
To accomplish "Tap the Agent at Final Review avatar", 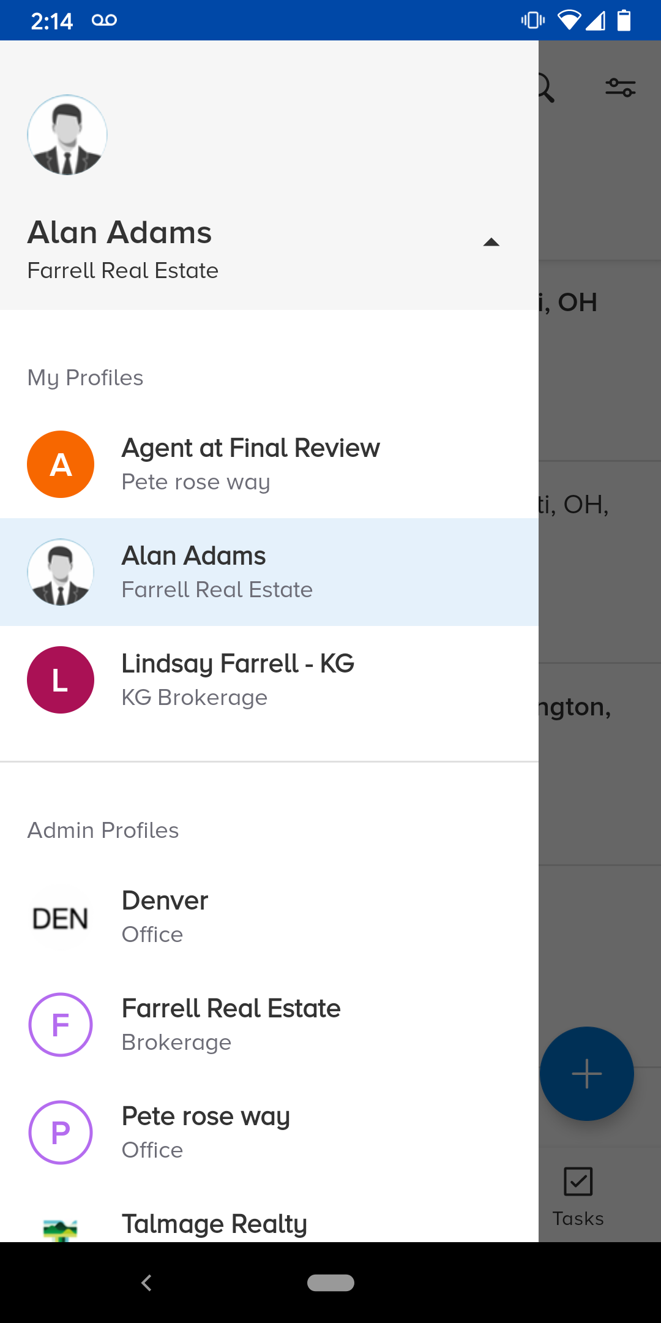I will point(60,464).
